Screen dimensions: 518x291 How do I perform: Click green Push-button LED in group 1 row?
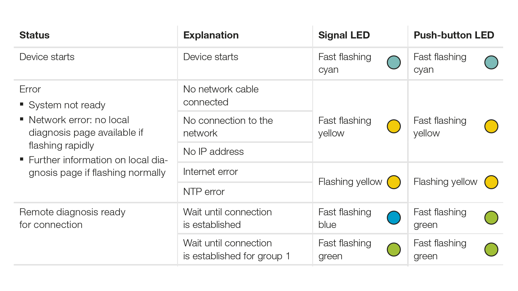(491, 249)
